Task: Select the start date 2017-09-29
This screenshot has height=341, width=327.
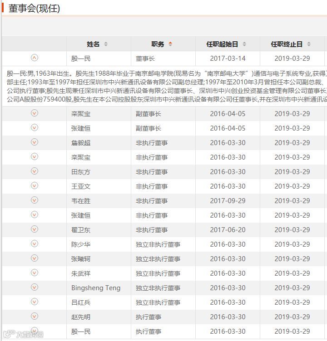Action: point(228,201)
